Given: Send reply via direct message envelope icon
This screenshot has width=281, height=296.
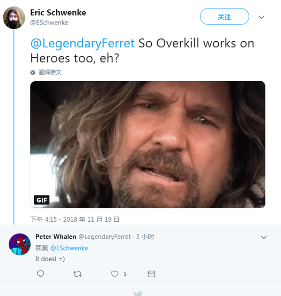Looking at the screenshot, I should pyautogui.click(x=152, y=274).
